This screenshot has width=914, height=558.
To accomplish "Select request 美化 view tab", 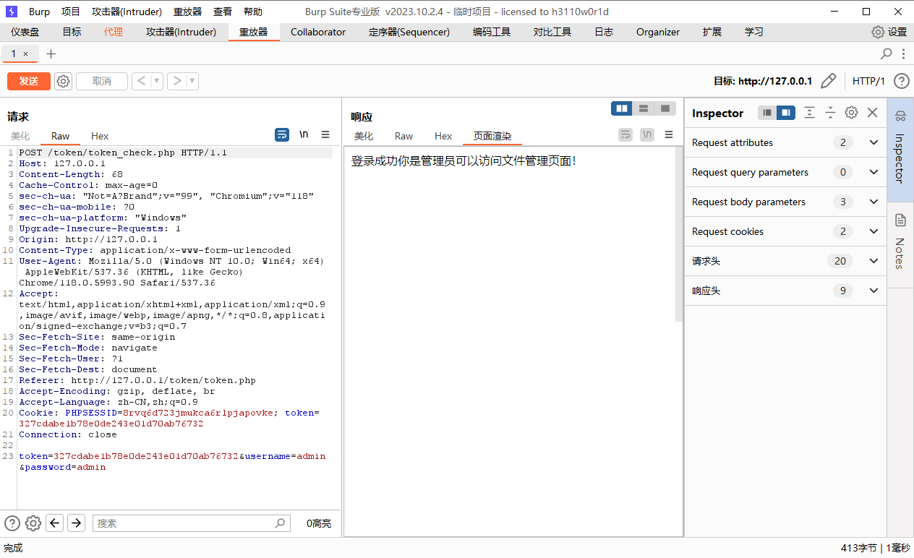I will (20, 136).
